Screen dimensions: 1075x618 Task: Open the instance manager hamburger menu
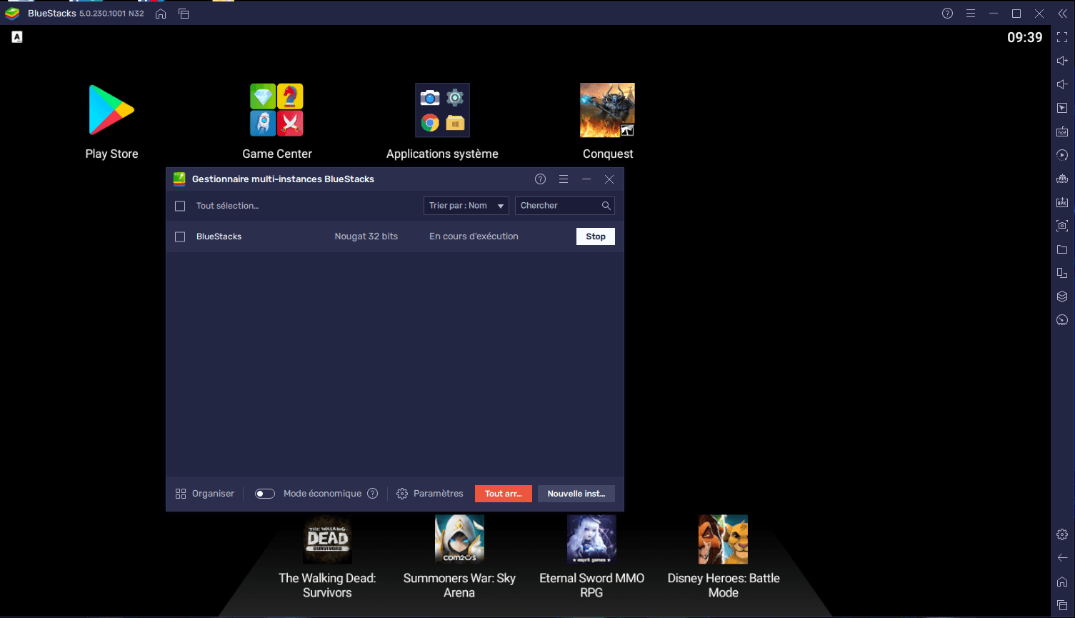(564, 179)
